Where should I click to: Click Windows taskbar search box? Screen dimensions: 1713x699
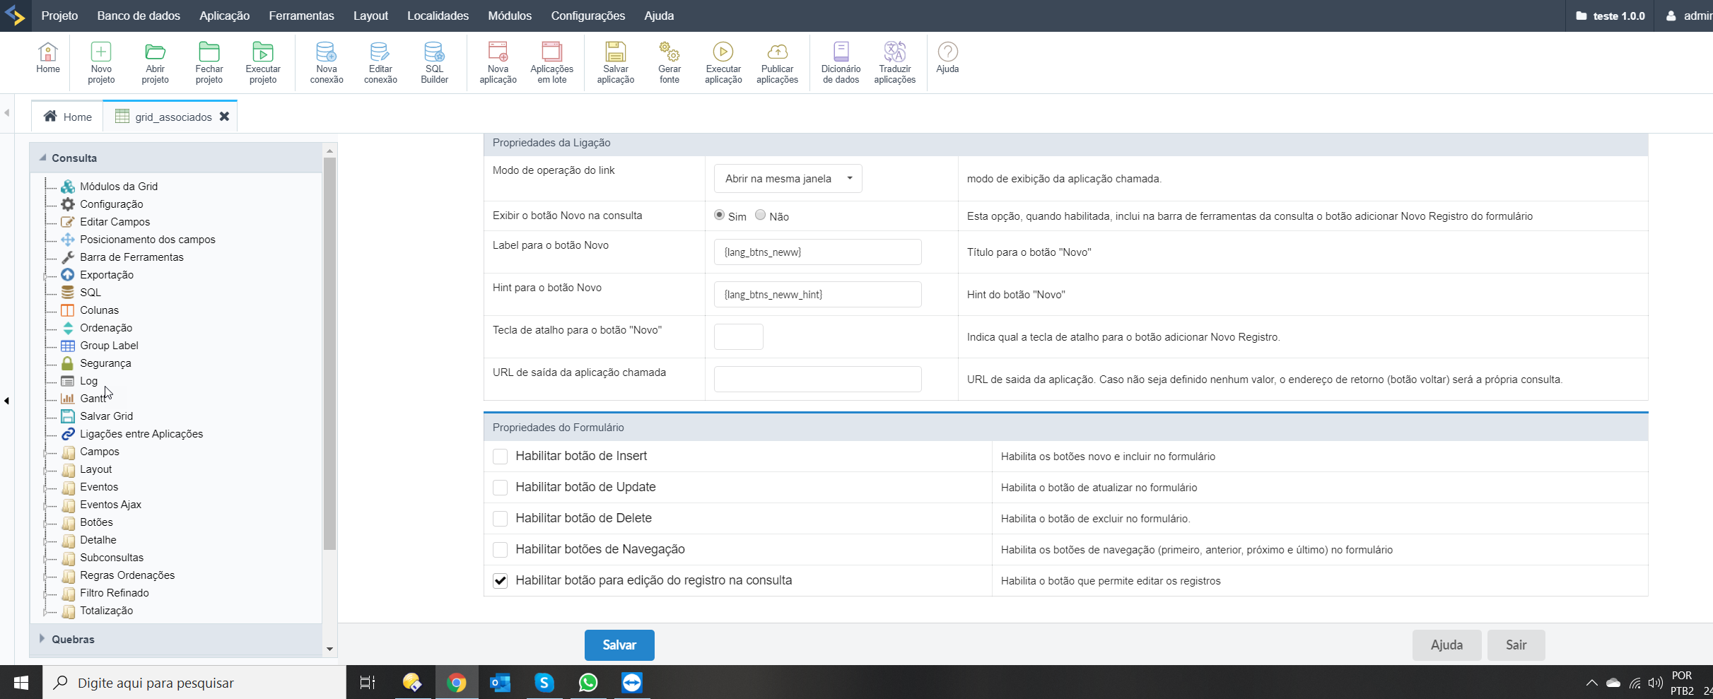coord(194,683)
